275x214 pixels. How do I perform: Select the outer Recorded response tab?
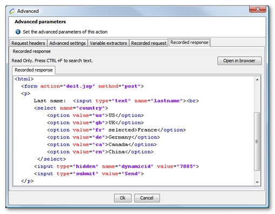coord(189,43)
